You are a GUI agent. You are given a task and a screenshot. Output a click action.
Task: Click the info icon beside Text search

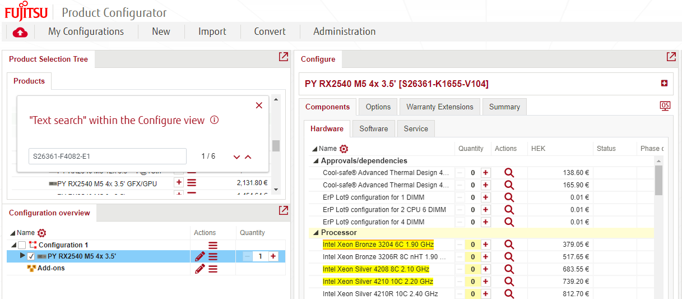pyautogui.click(x=214, y=120)
